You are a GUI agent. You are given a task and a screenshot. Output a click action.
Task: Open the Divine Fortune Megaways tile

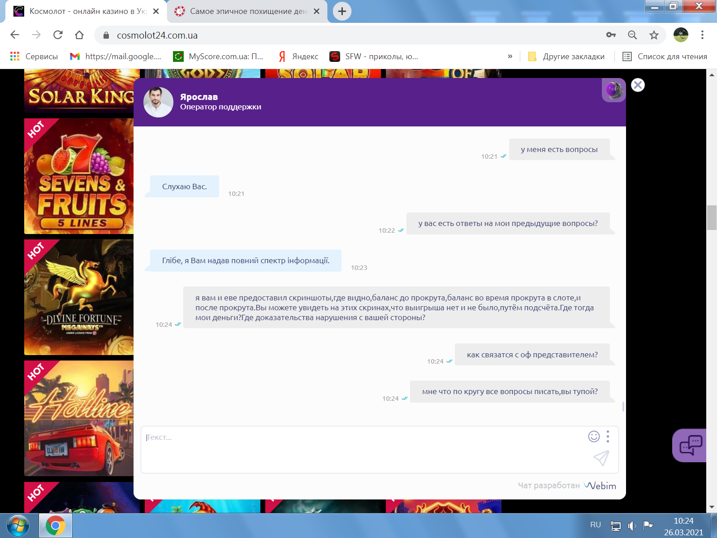click(x=79, y=297)
